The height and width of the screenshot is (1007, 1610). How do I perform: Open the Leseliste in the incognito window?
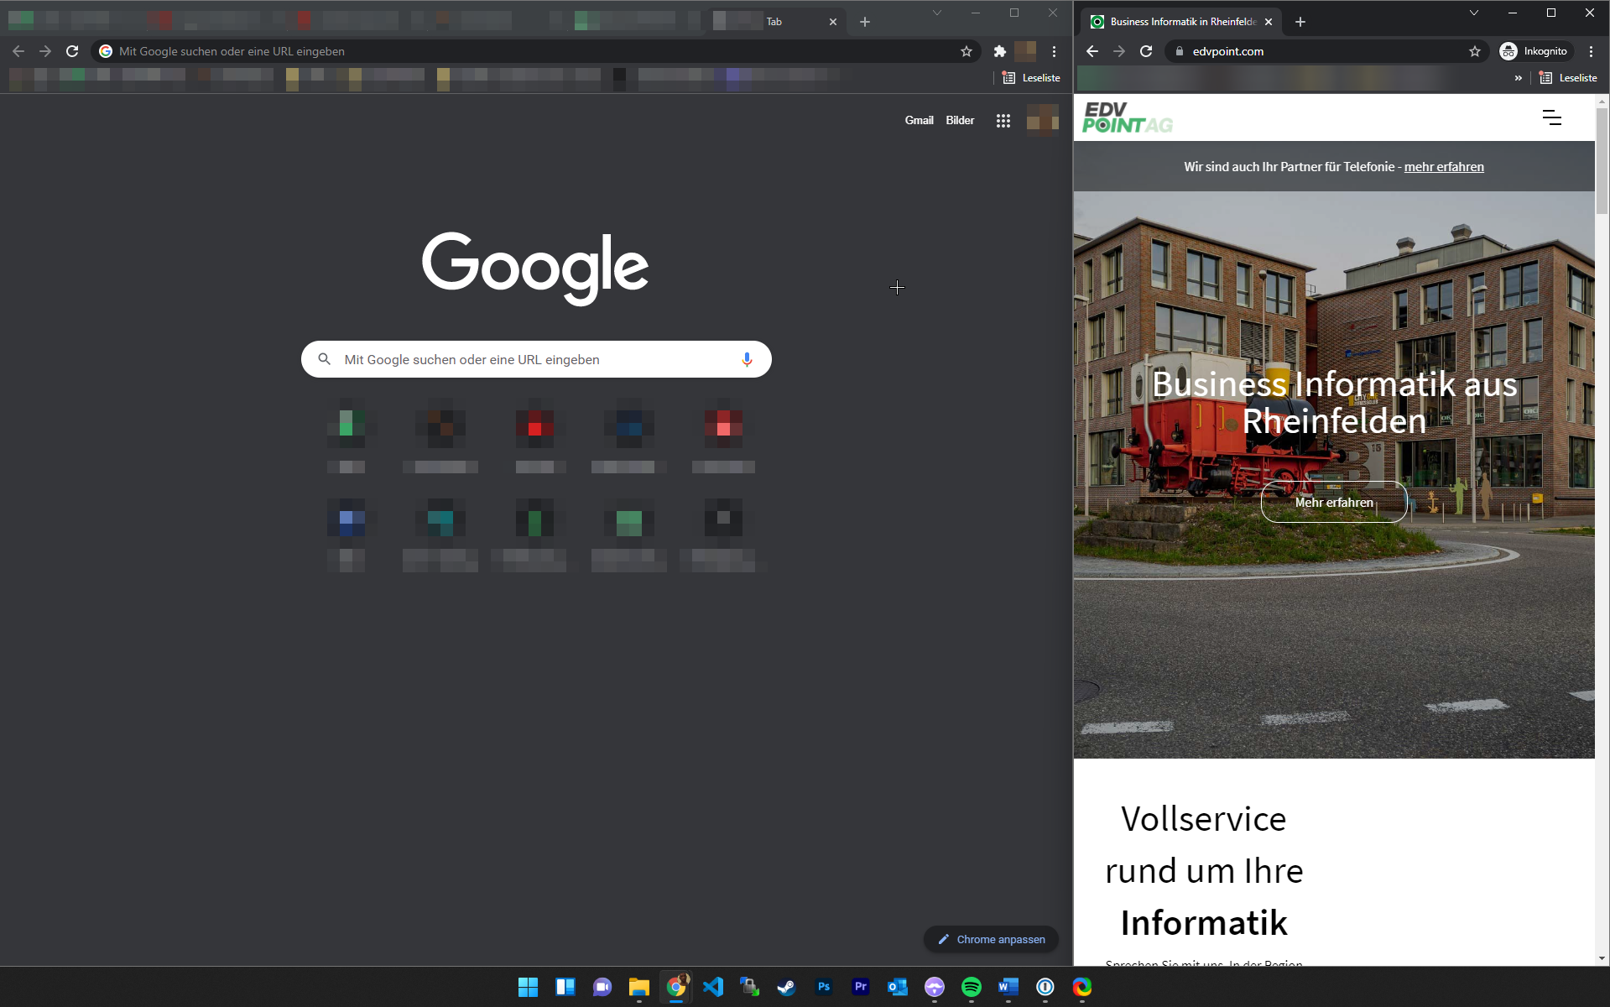1568,78
